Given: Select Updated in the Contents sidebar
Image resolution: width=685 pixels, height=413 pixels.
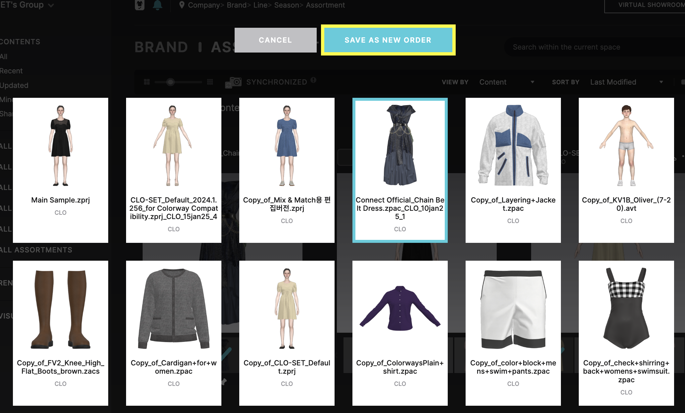Looking at the screenshot, I should click(14, 85).
